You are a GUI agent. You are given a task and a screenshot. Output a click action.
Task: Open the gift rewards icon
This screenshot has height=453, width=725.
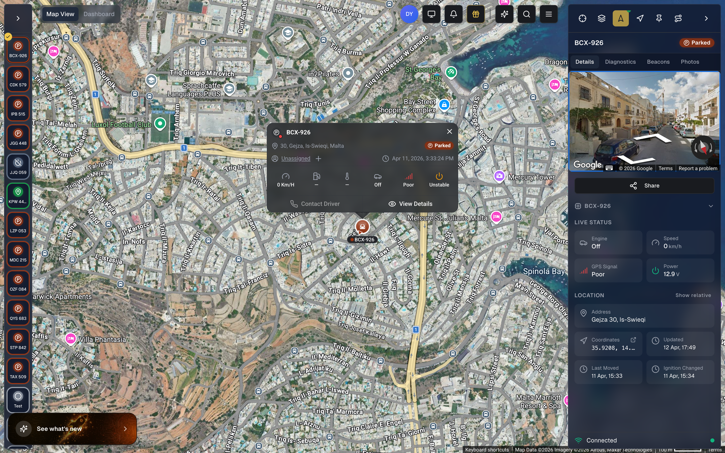pos(476,14)
